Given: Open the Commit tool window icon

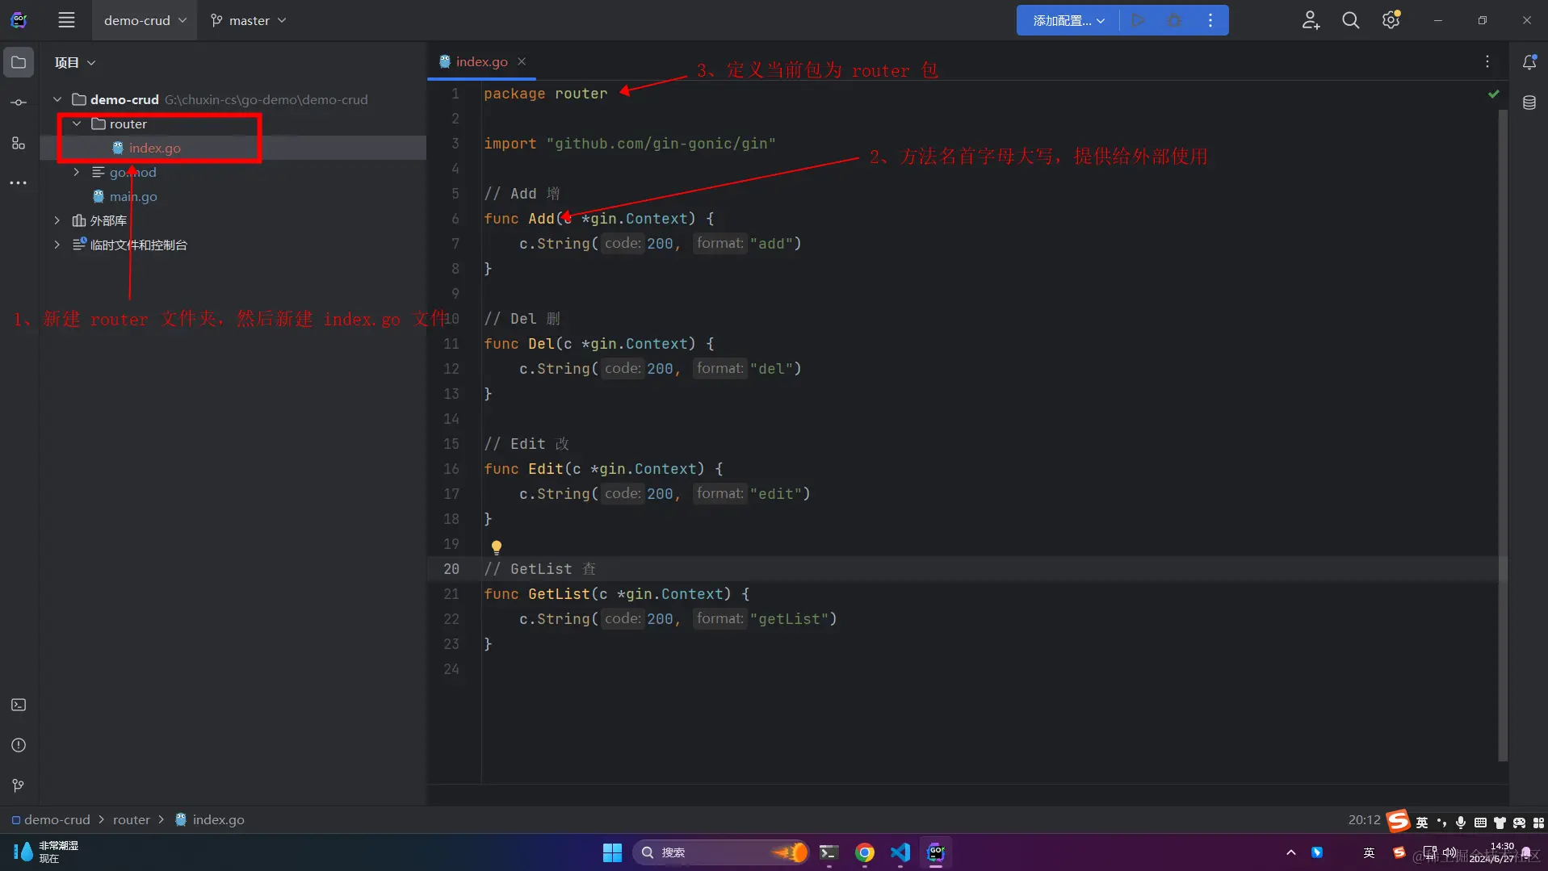Looking at the screenshot, I should (x=19, y=103).
